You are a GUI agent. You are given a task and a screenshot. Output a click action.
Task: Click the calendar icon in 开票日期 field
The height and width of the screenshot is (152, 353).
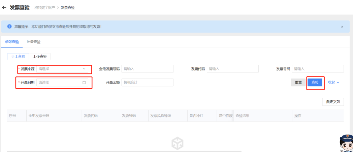(84, 82)
